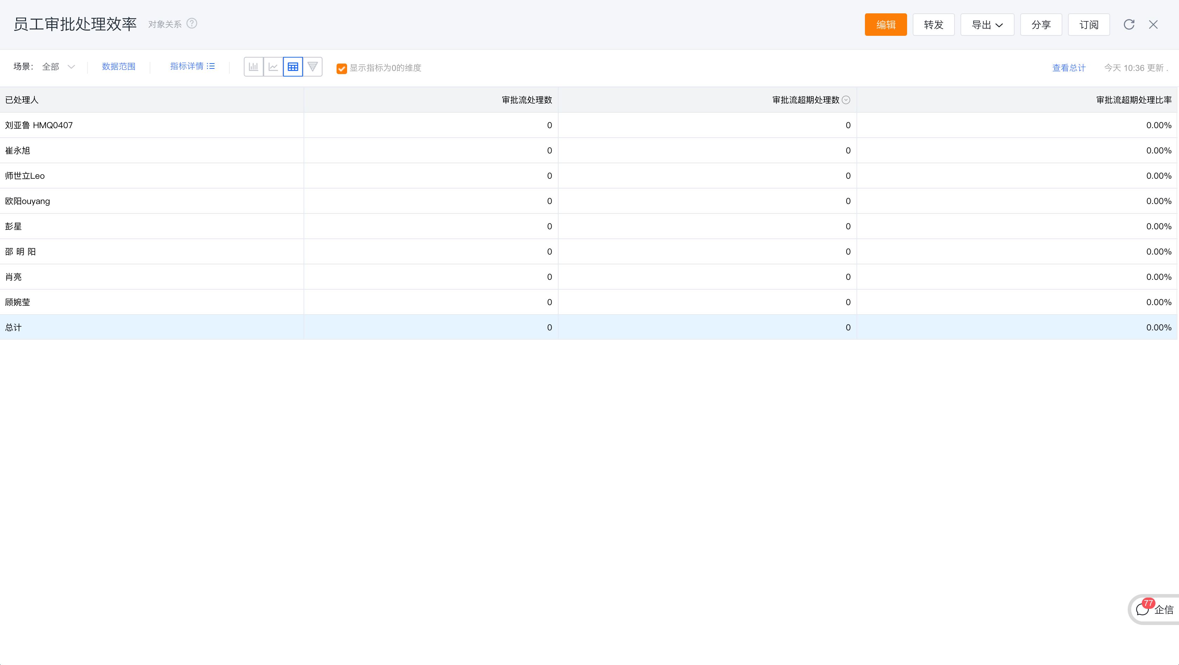Open the 审批流超期处理数 column sort menu
The width and height of the screenshot is (1179, 665).
846,100
